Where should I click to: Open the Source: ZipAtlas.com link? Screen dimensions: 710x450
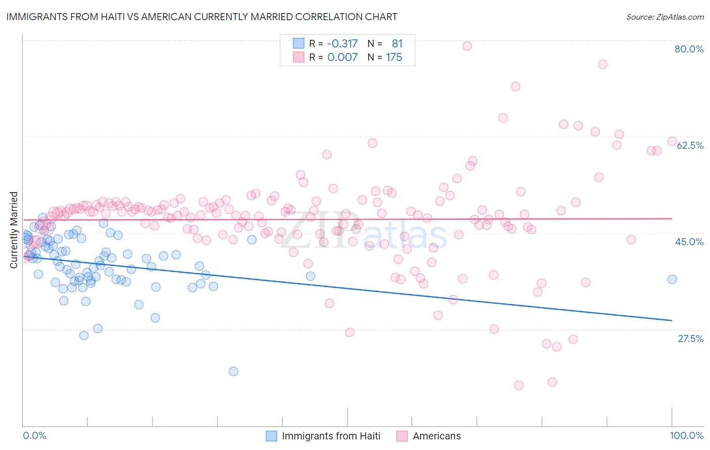point(665,17)
